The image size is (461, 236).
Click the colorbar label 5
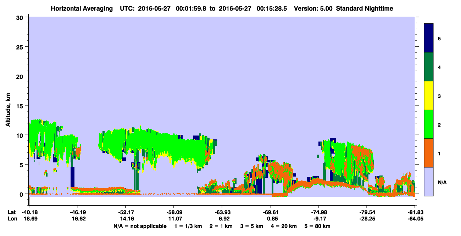[439, 38]
